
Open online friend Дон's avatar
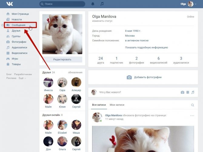coord(48,141)
